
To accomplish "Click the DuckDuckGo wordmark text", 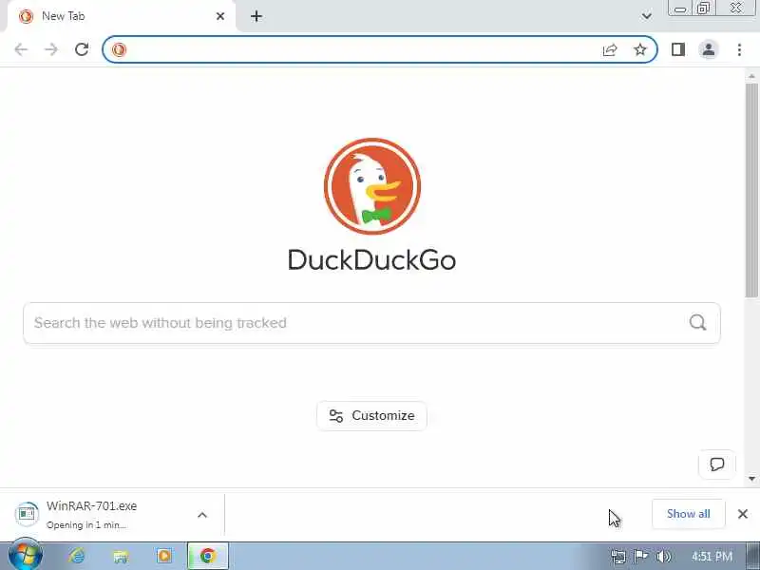I will coord(371,259).
